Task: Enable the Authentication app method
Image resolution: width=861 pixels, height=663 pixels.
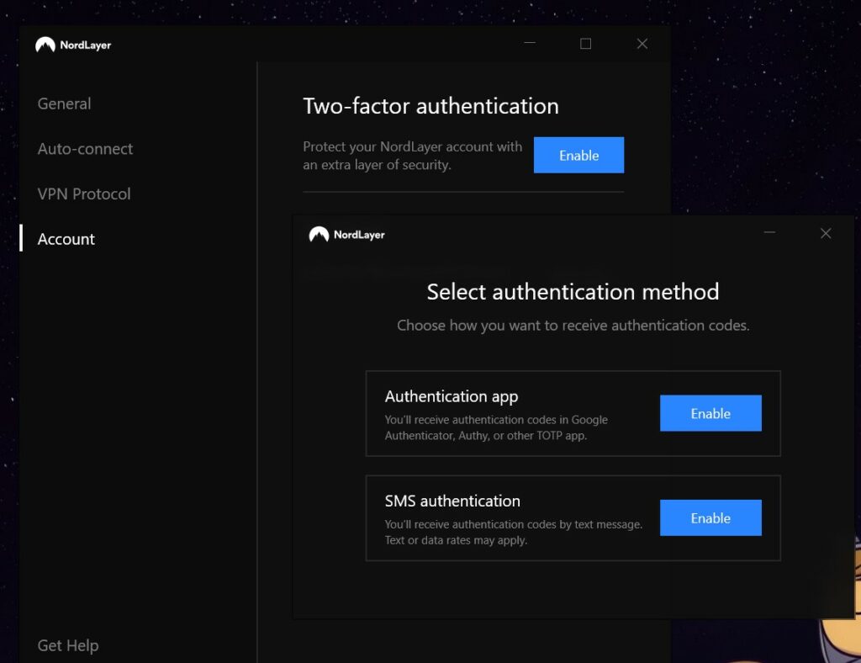Action: (x=710, y=413)
